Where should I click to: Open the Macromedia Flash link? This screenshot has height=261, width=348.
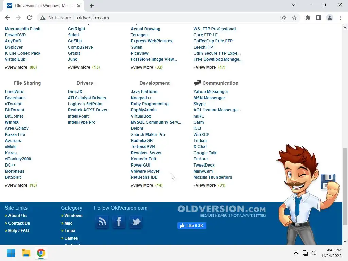click(23, 29)
